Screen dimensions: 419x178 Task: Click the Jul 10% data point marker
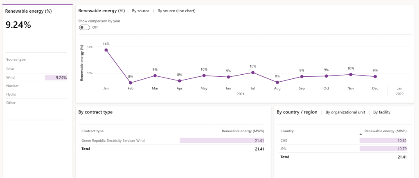pos(253,73)
